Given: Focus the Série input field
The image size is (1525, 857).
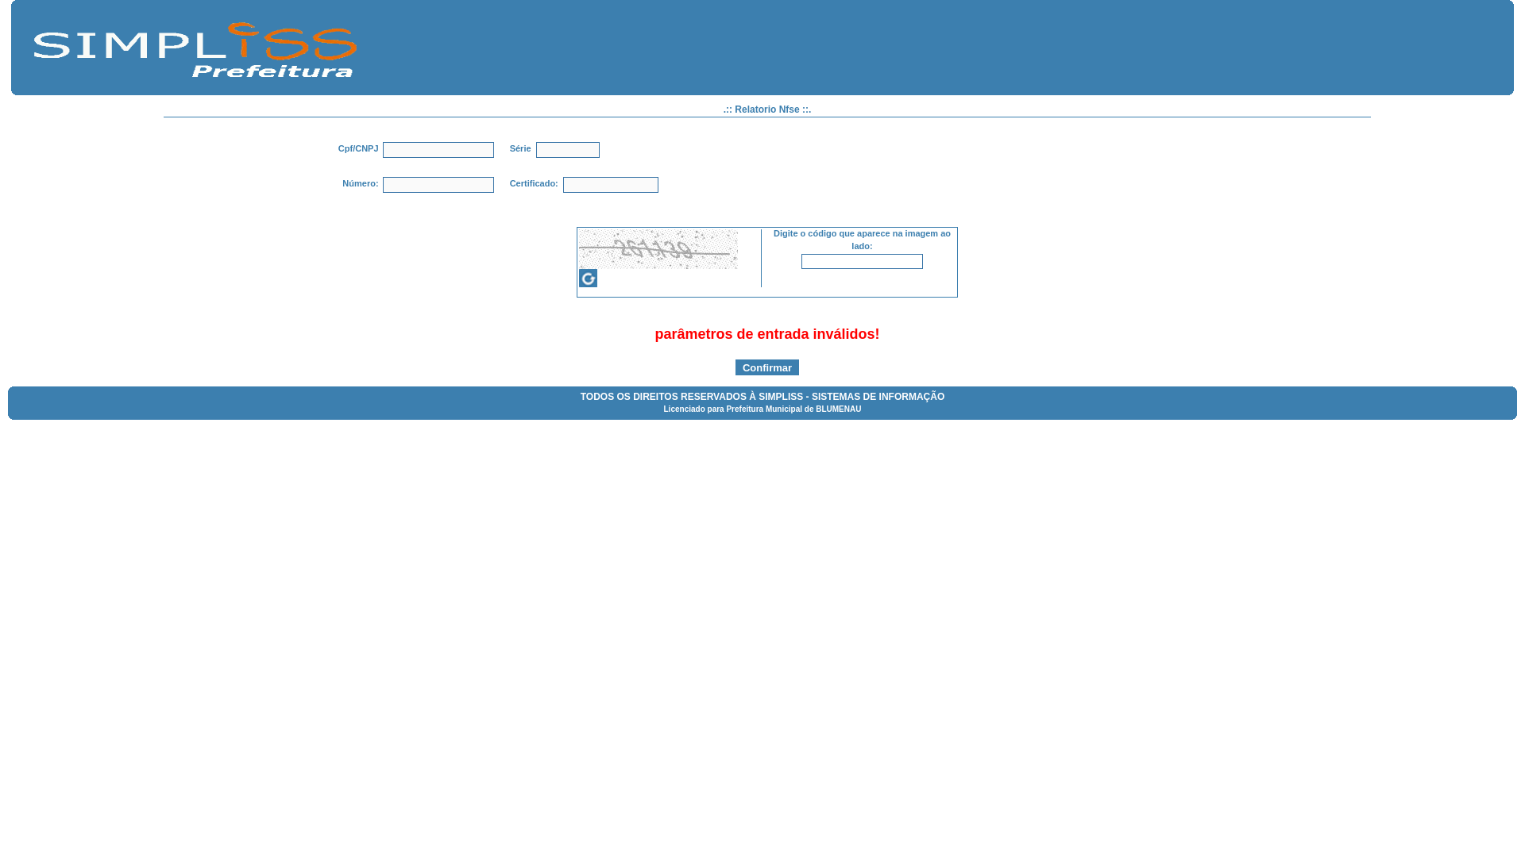Looking at the screenshot, I should (x=568, y=150).
